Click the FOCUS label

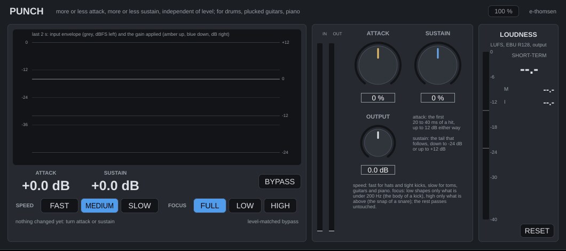177,206
